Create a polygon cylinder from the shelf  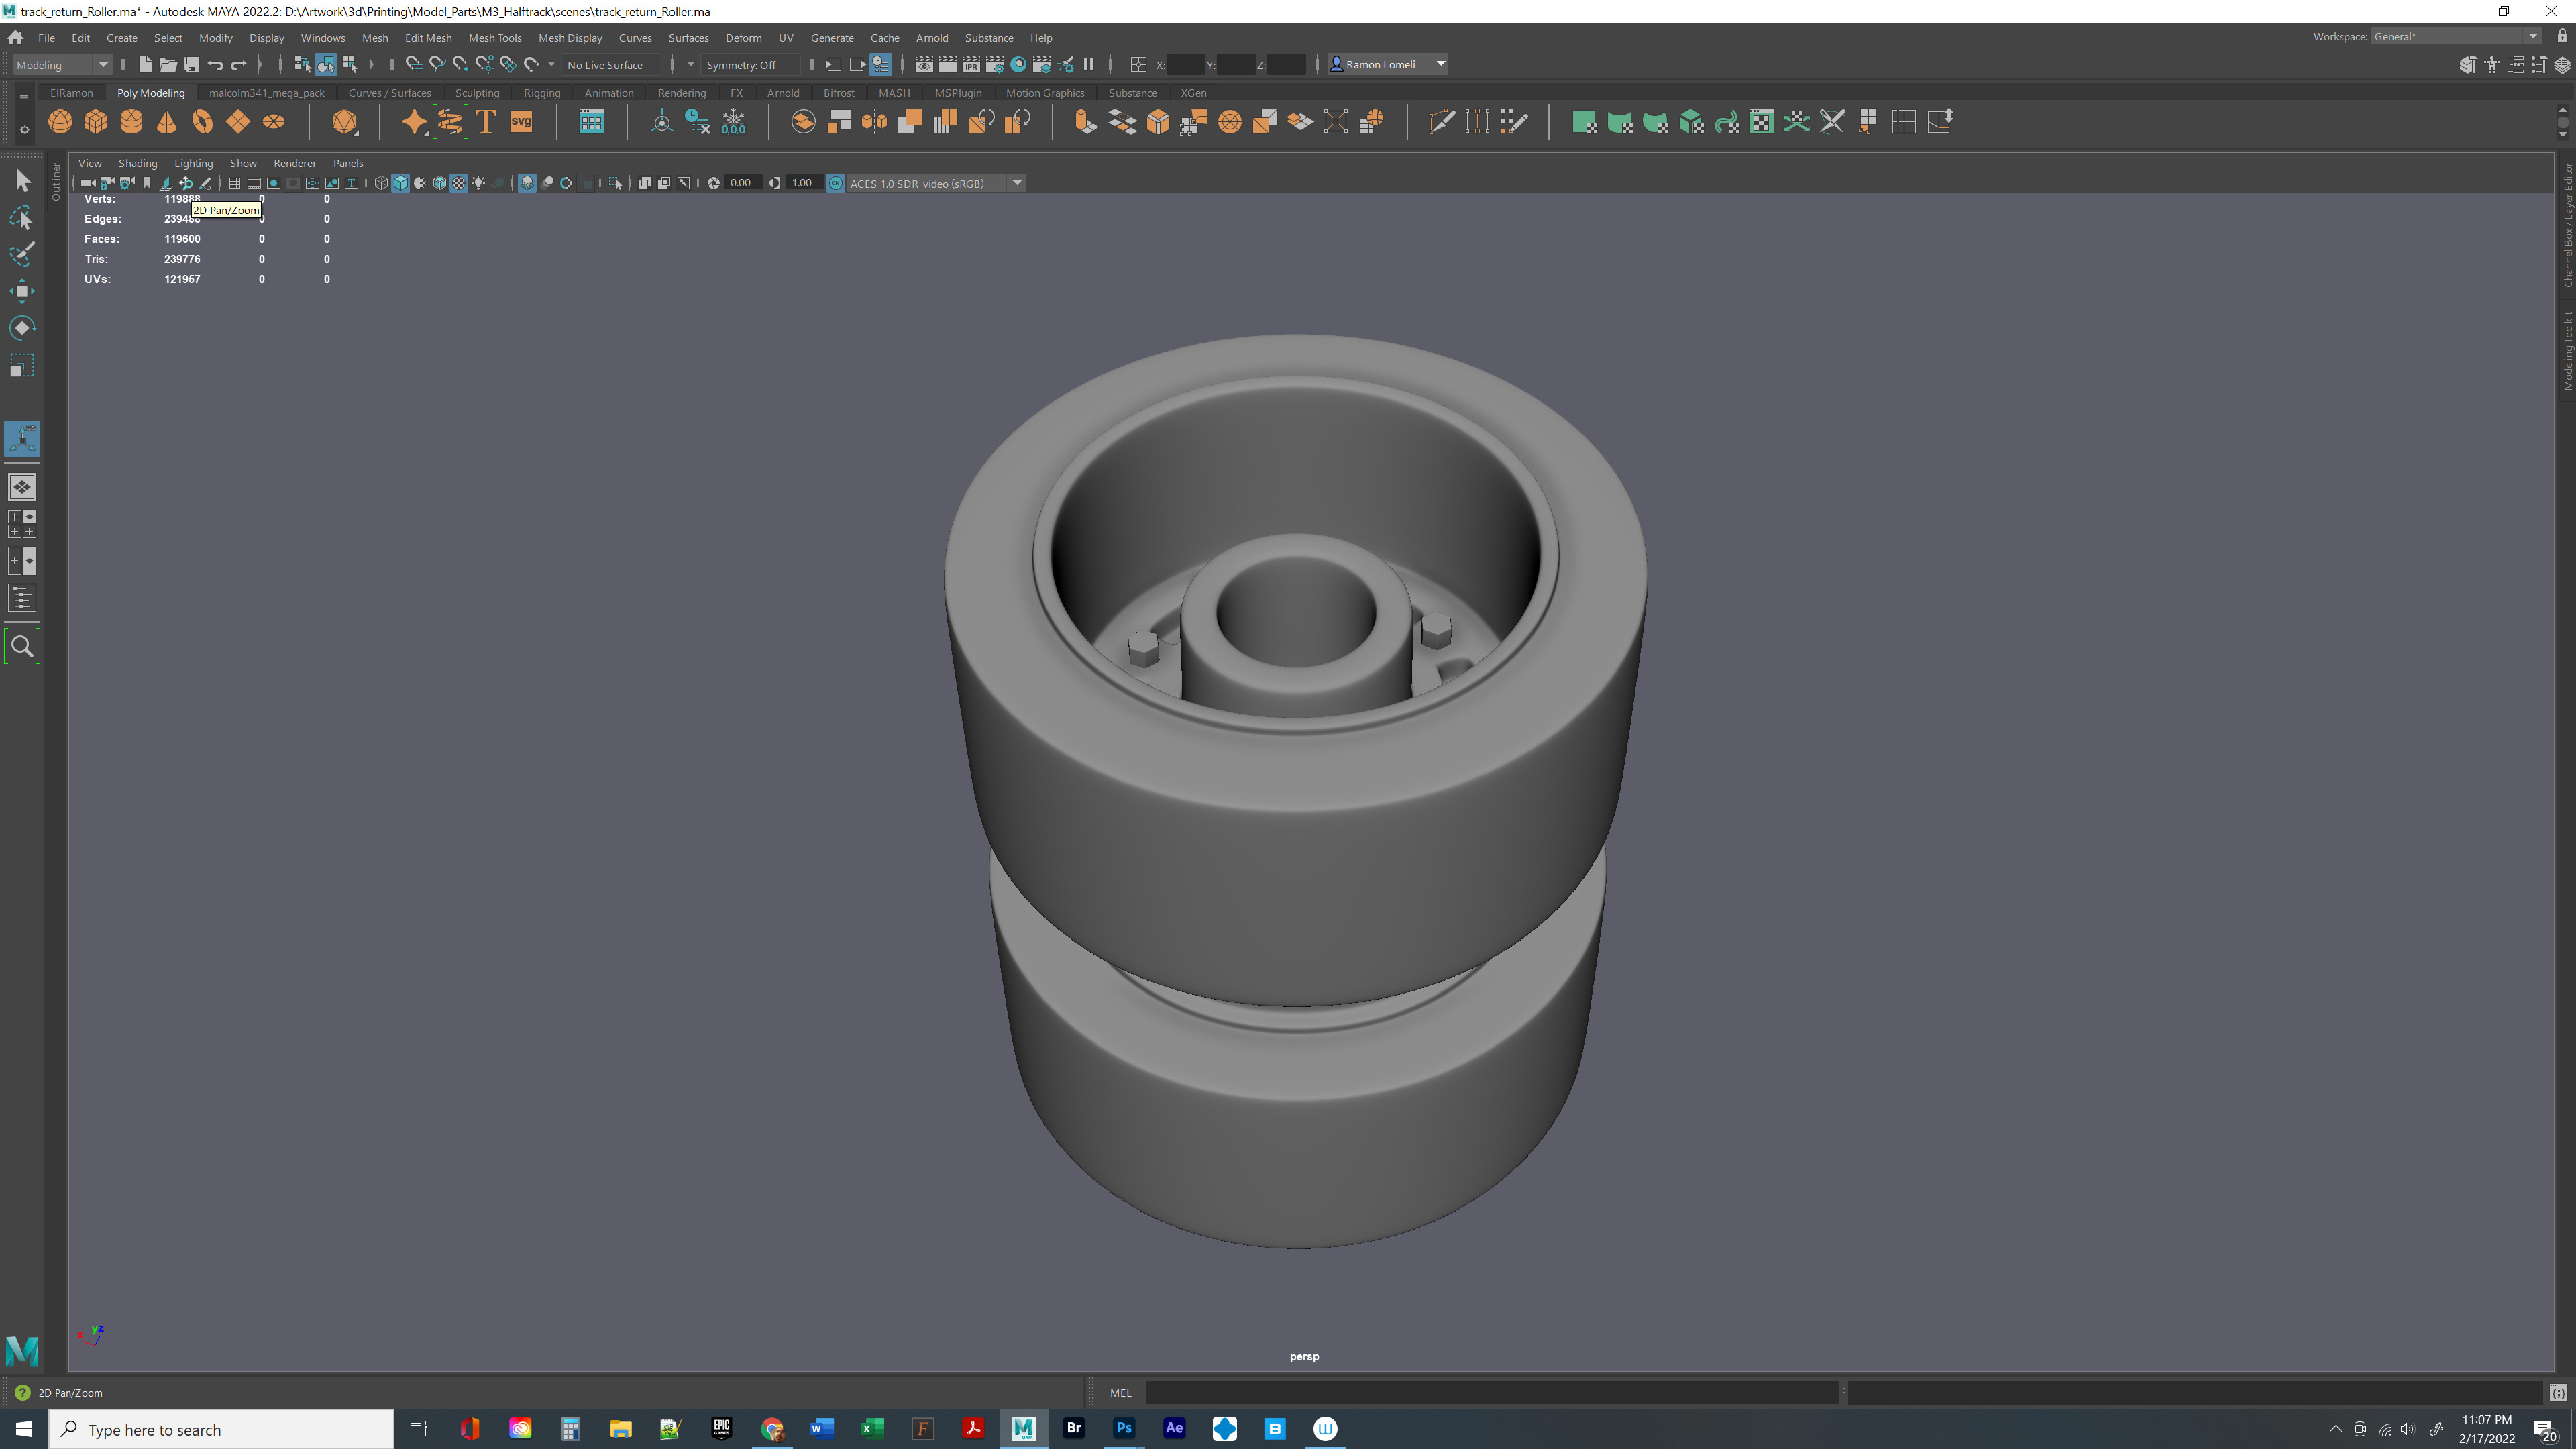(x=131, y=122)
